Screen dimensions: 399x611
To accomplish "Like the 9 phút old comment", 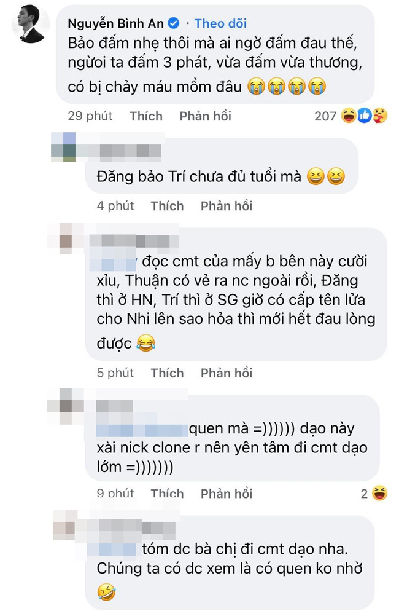I will [x=168, y=494].
